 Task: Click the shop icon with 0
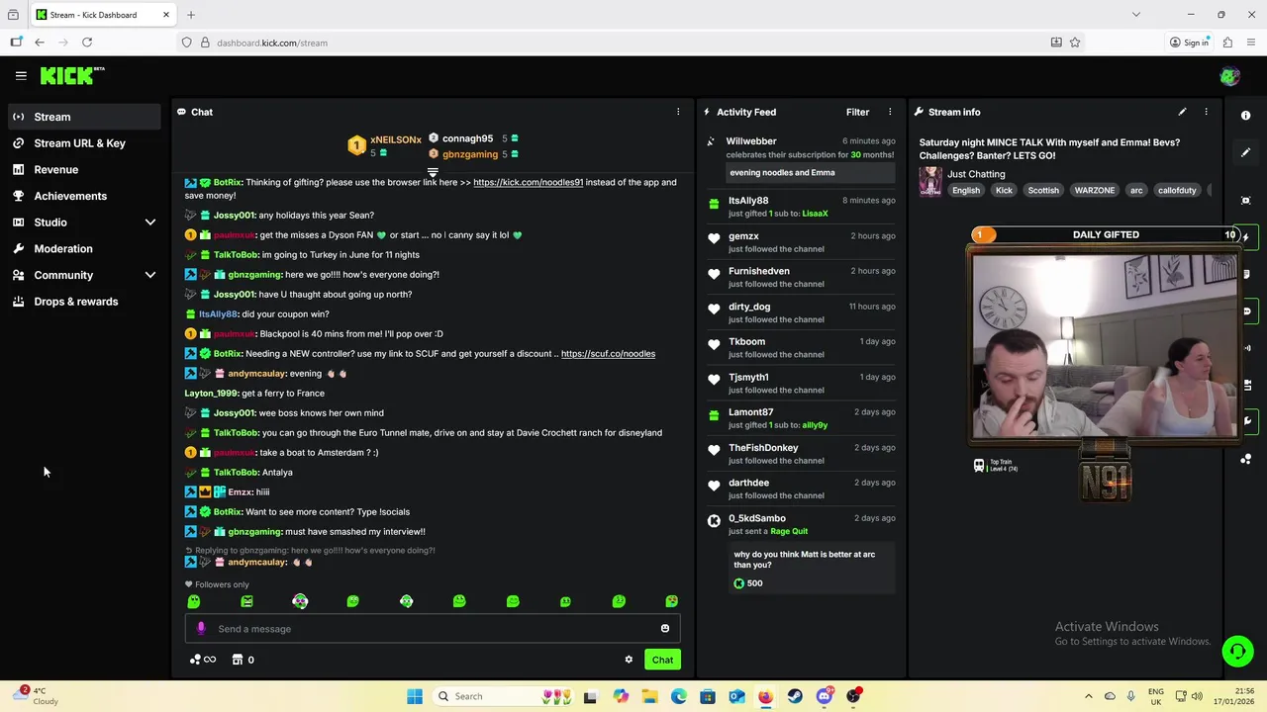[243, 660]
